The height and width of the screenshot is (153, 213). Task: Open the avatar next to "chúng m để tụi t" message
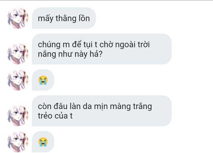point(18,54)
